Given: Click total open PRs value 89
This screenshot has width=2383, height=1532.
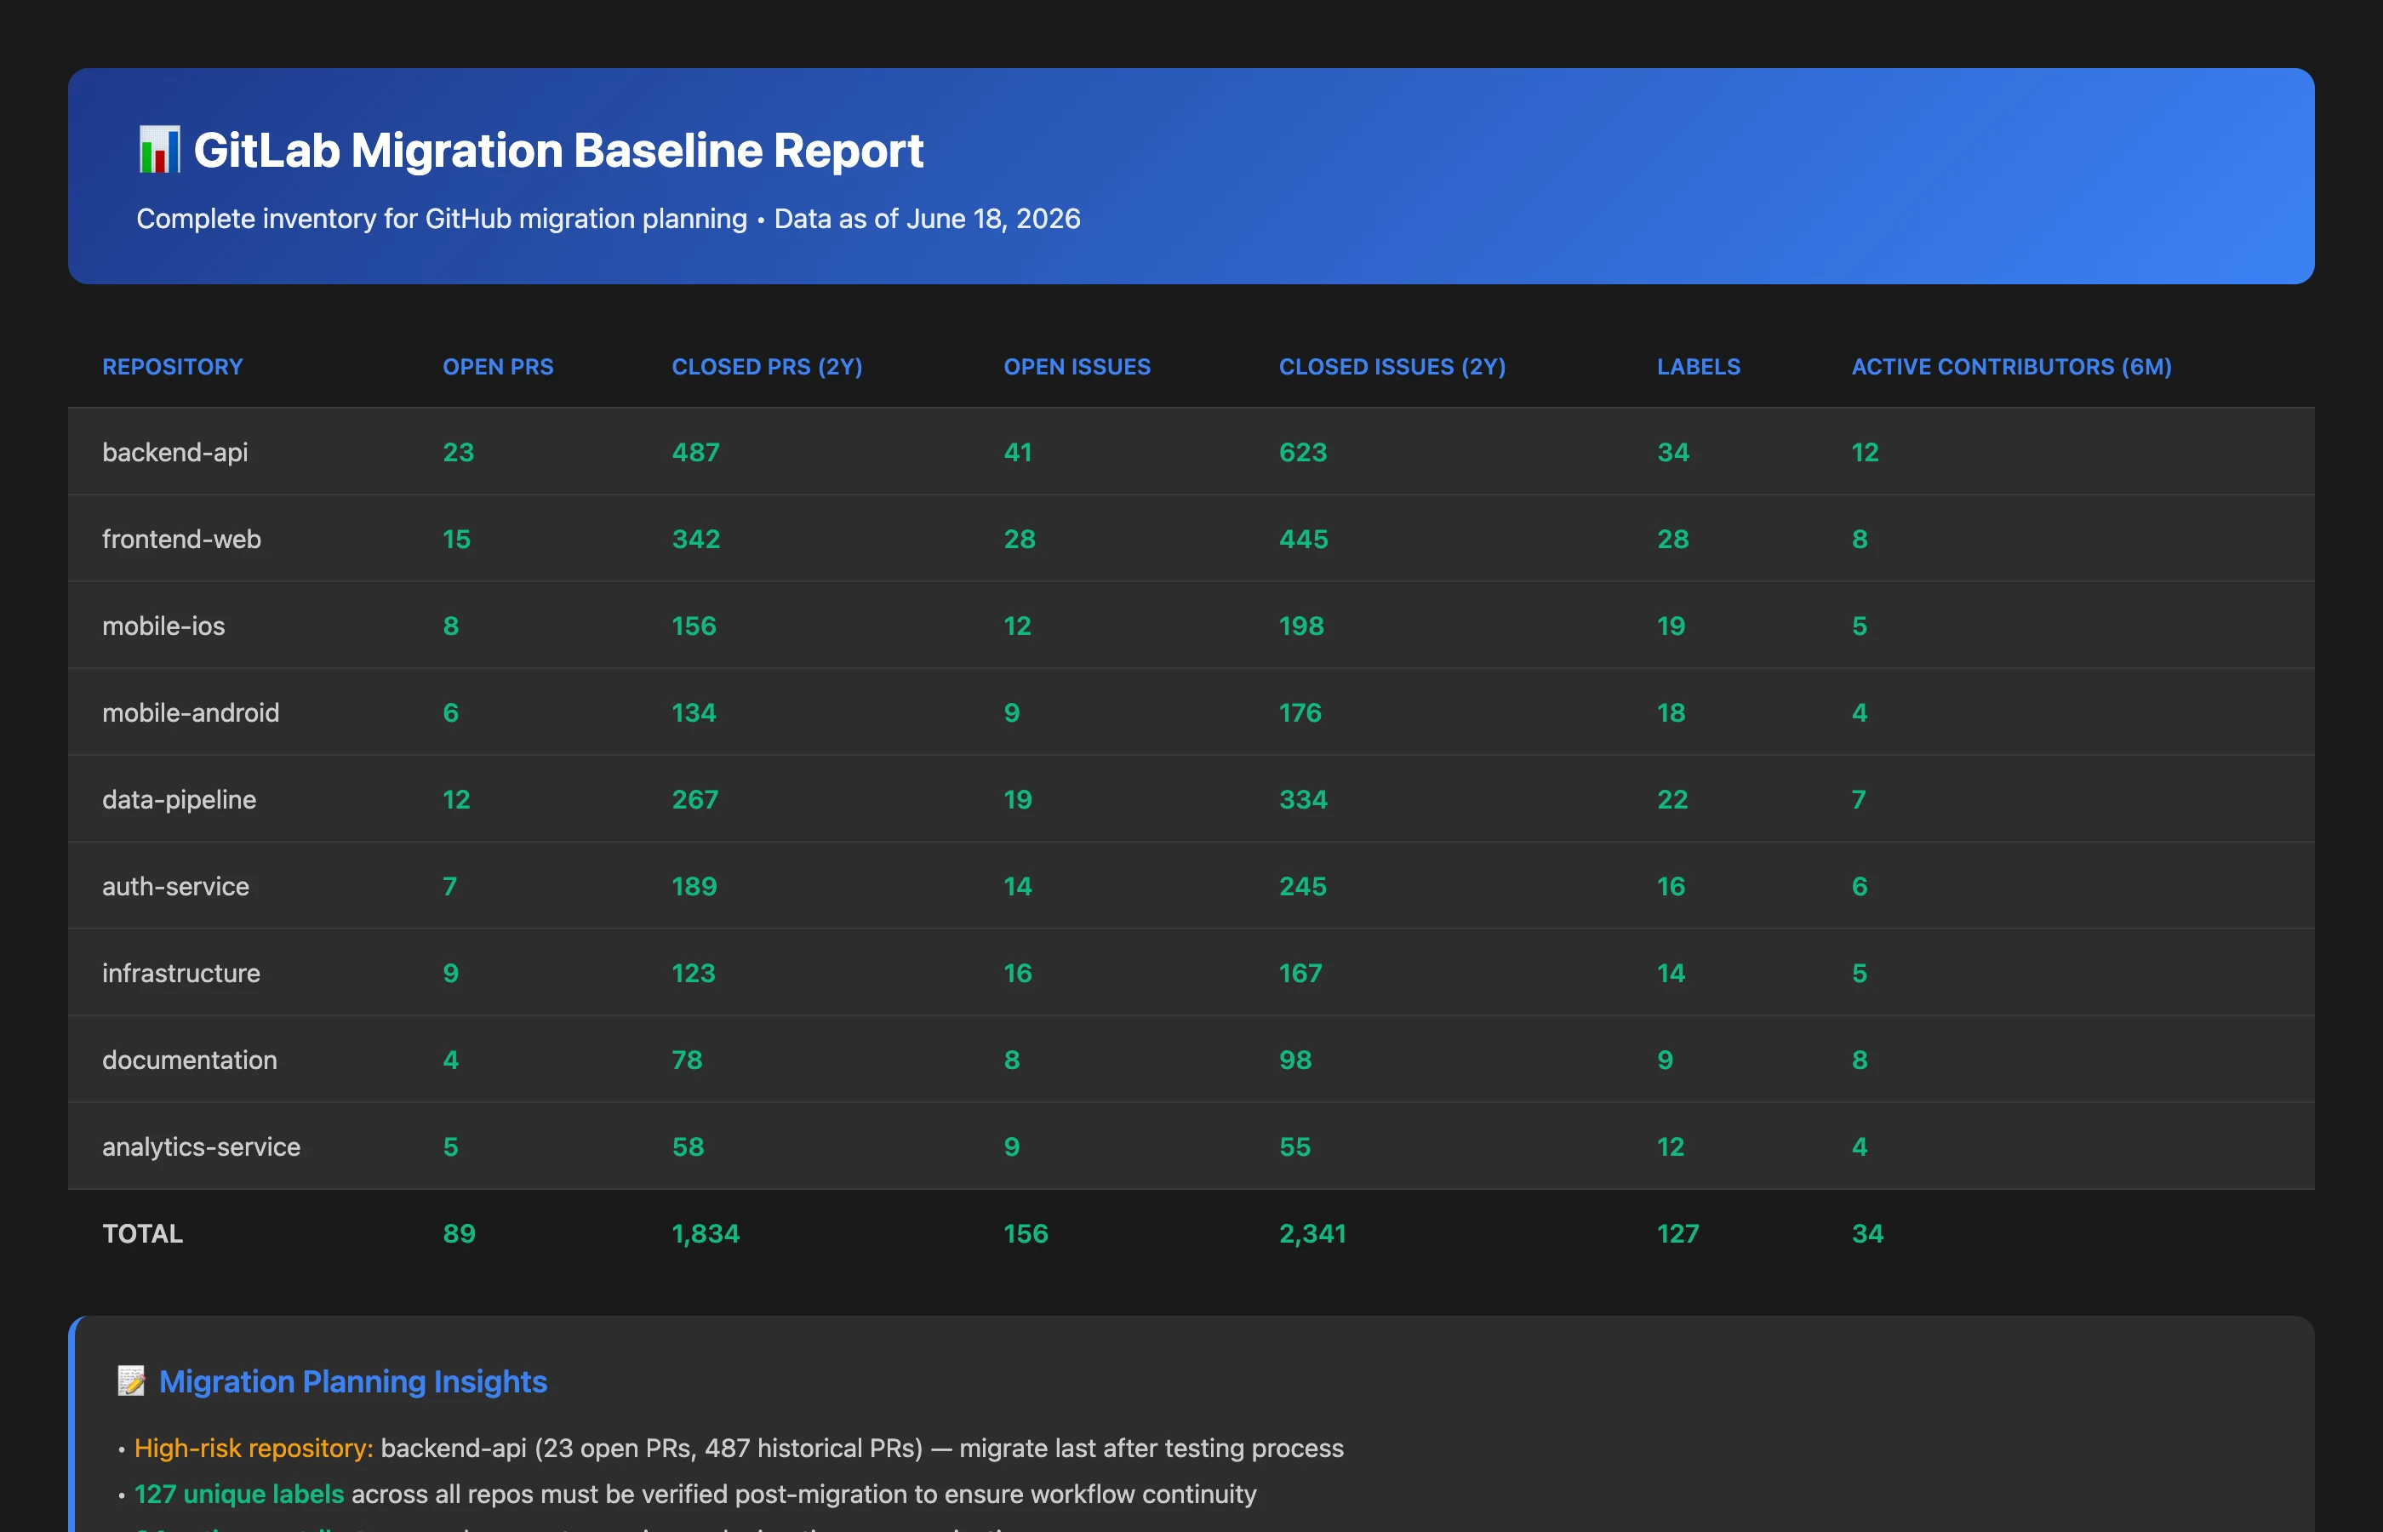Looking at the screenshot, I should pos(460,1233).
